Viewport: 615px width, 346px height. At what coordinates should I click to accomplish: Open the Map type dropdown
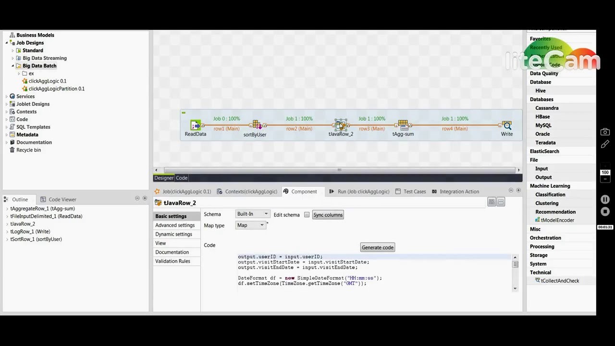[250, 225]
